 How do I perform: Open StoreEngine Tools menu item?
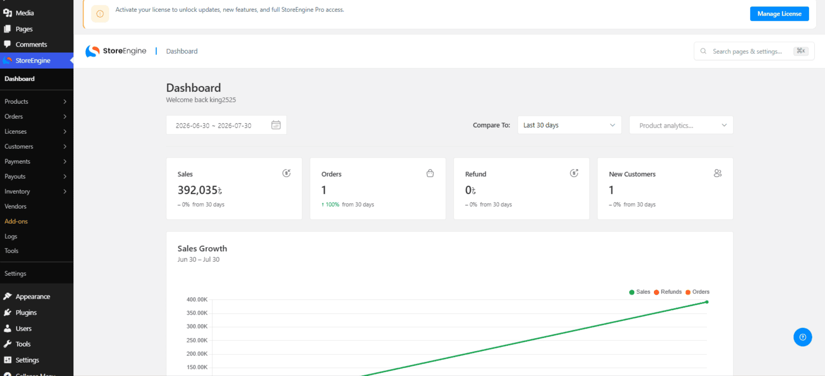click(x=11, y=250)
